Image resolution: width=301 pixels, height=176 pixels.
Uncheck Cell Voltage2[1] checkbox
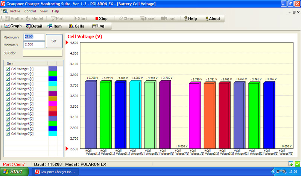[8, 74]
